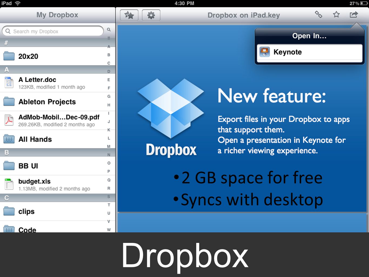Open the budget.xls spreadsheet icon

(9, 184)
